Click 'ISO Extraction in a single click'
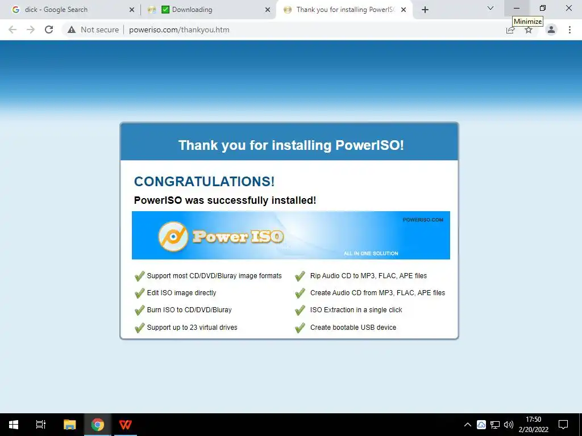The height and width of the screenshot is (436, 582). pos(356,310)
